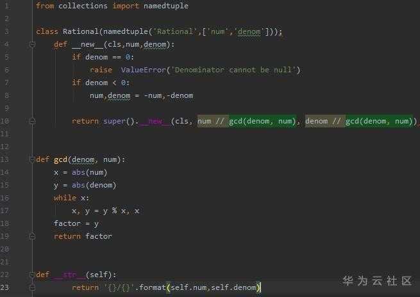Screen dimensions: 420x297
Task: Click fold end marker beside return super() line
Action: (x=32, y=121)
